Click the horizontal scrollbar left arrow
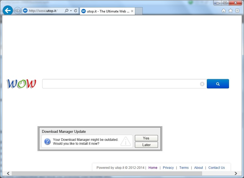Viewport: 244px width, 178px height. click(8, 173)
